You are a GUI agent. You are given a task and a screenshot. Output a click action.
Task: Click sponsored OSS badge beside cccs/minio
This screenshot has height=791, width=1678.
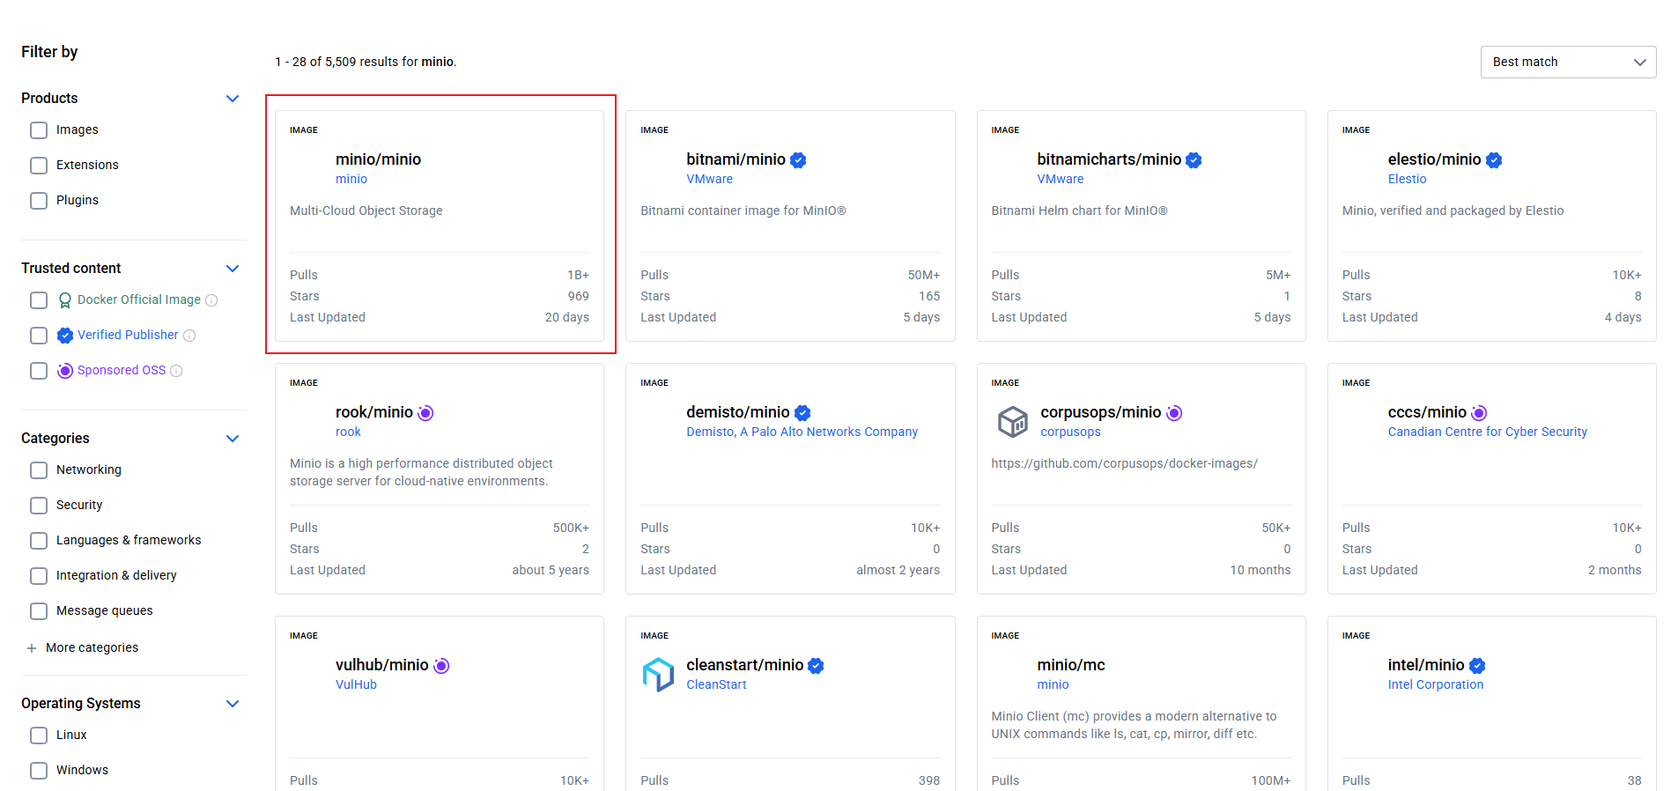click(x=1479, y=413)
